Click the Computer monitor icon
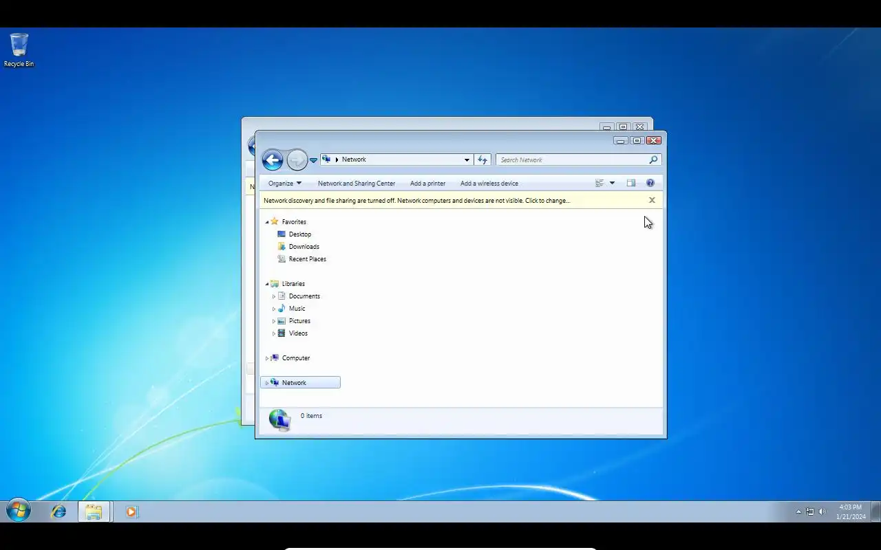881x550 pixels. tap(275, 357)
